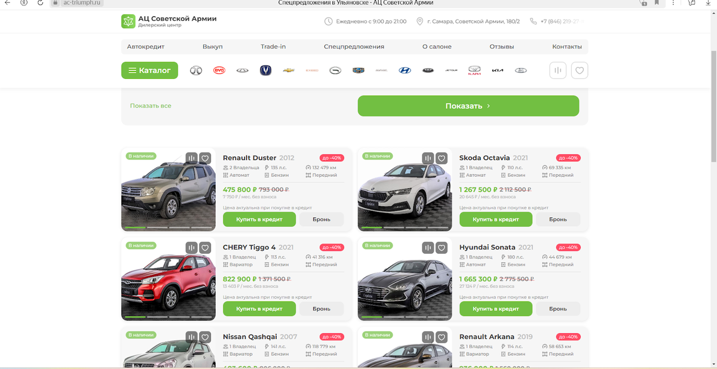Reserve the CHERY Tiggo 4 with Бронь
Image resolution: width=717 pixels, height=369 pixels.
(x=321, y=309)
